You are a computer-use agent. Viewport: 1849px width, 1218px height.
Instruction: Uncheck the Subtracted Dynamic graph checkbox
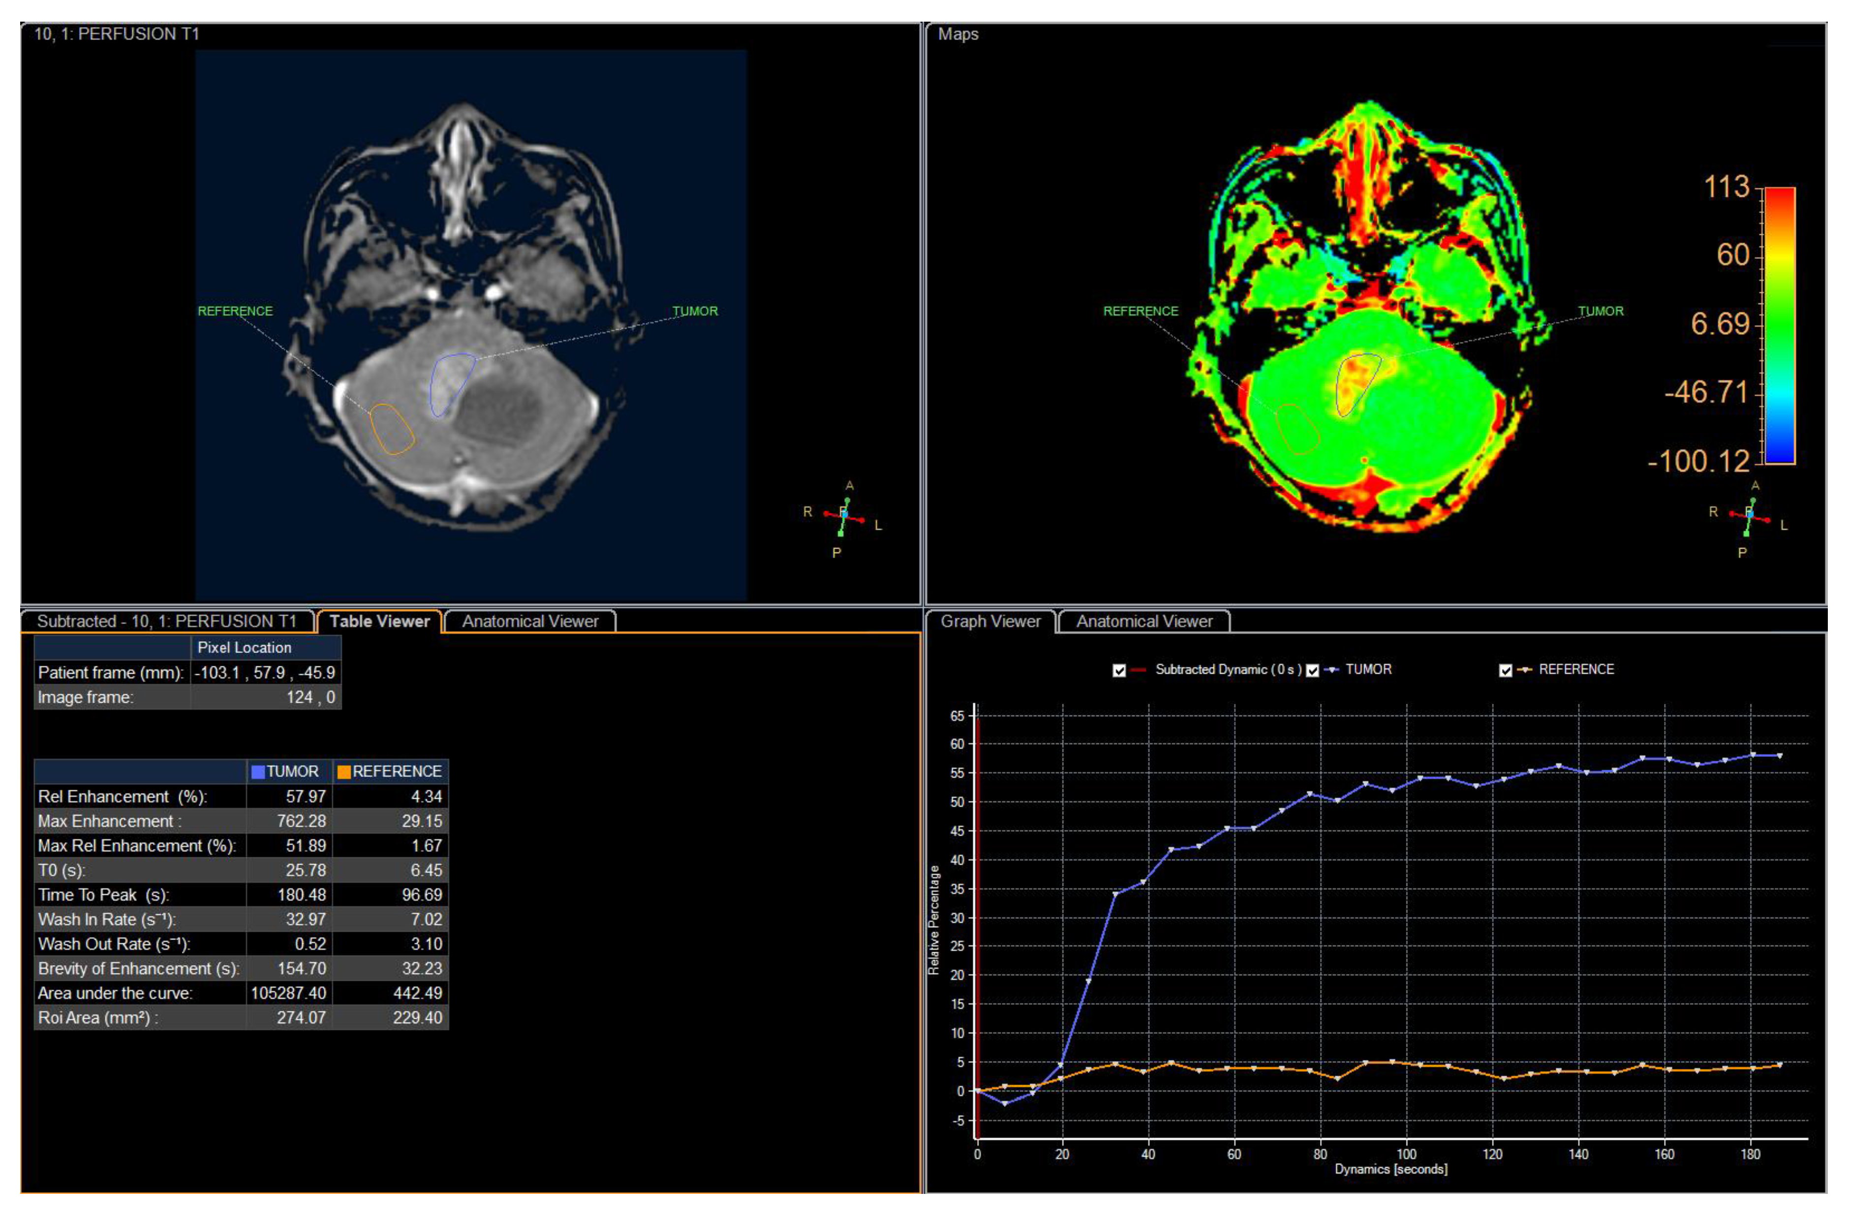click(1119, 670)
